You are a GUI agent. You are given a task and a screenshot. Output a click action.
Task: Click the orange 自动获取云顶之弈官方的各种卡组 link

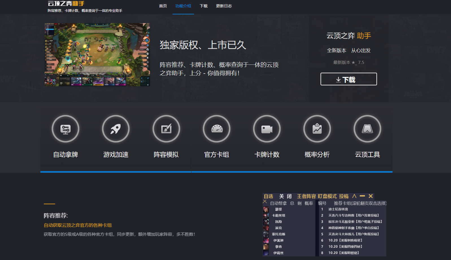(78, 225)
